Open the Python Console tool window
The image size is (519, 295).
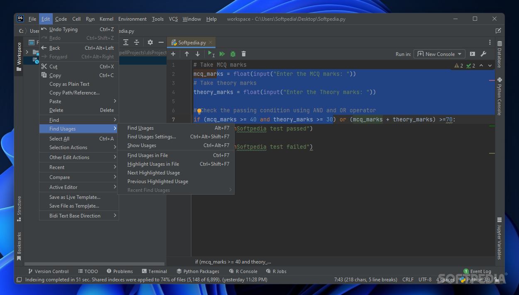click(499, 96)
